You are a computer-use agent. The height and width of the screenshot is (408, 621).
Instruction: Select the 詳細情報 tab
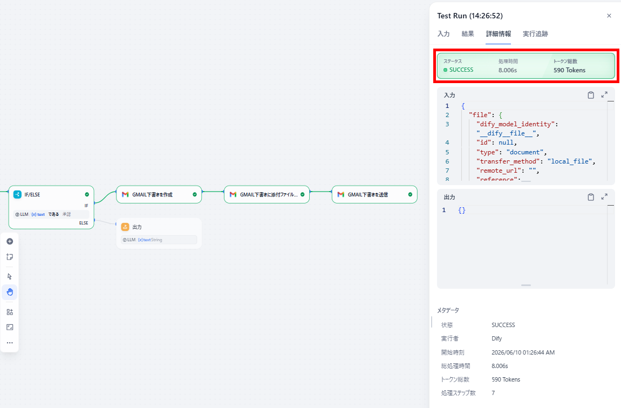coord(499,34)
